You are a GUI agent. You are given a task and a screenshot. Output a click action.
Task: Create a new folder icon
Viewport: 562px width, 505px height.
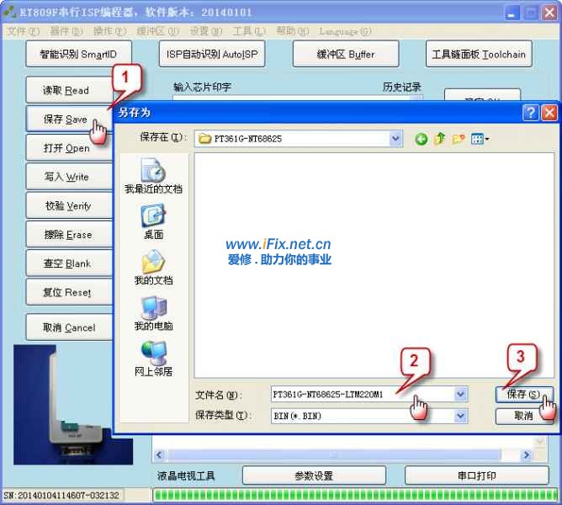click(x=459, y=139)
